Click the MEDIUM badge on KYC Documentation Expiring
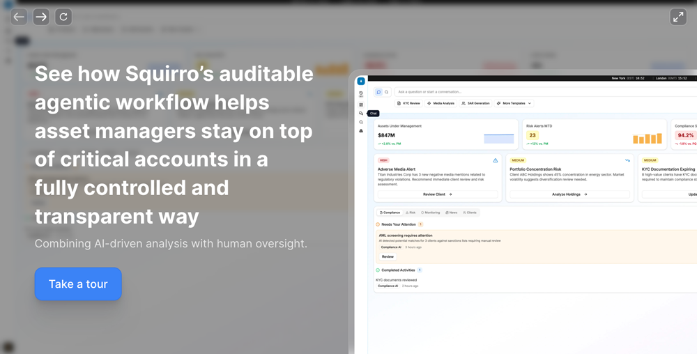 [650, 160]
